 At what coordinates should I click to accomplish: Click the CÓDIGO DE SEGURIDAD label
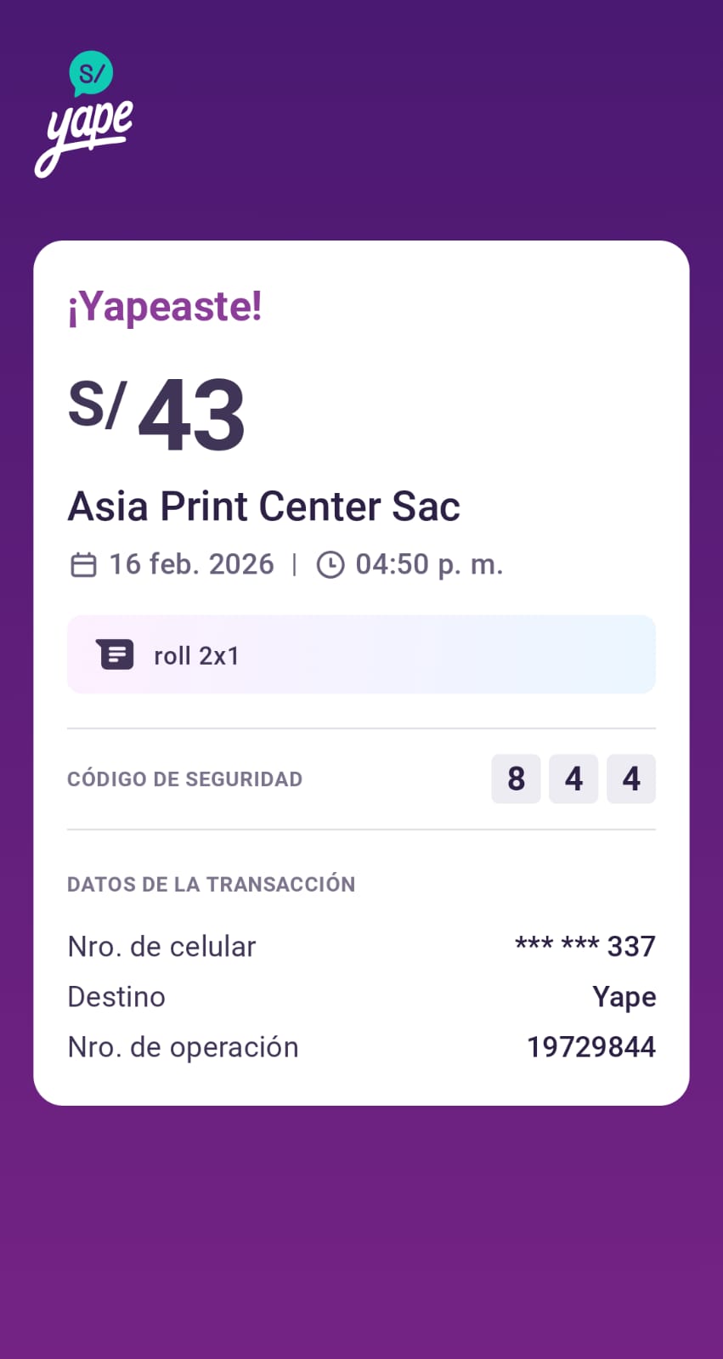(x=184, y=779)
